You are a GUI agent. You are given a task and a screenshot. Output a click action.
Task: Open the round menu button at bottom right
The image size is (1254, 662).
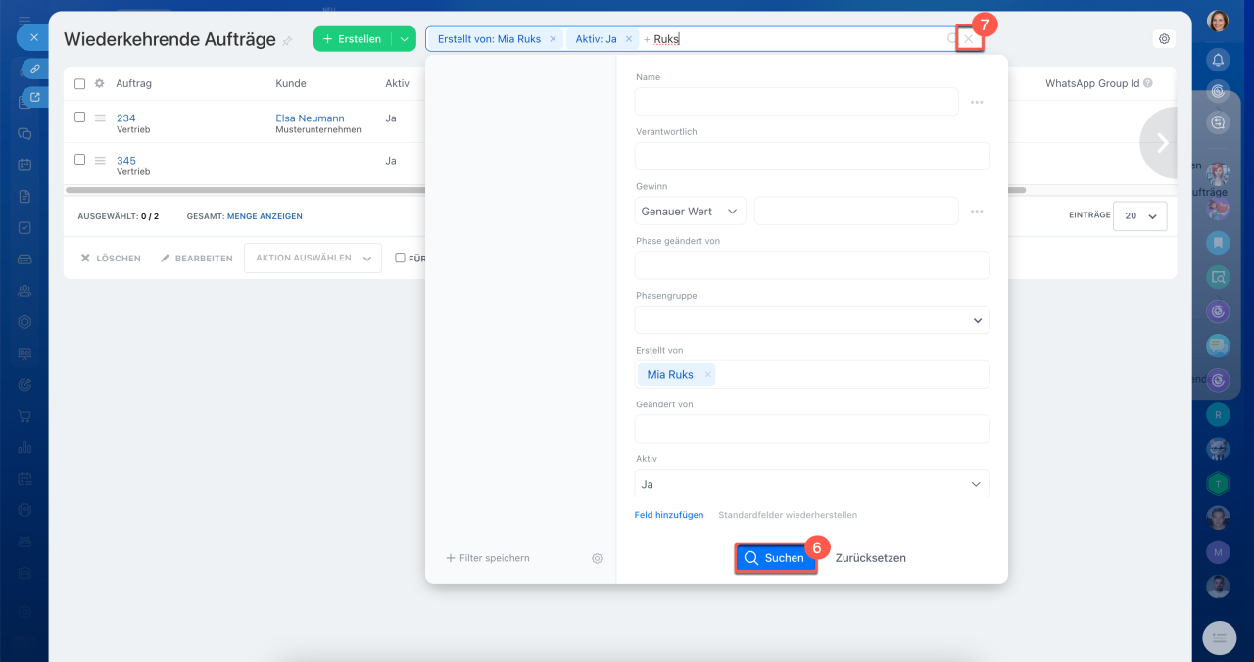coord(1219,638)
